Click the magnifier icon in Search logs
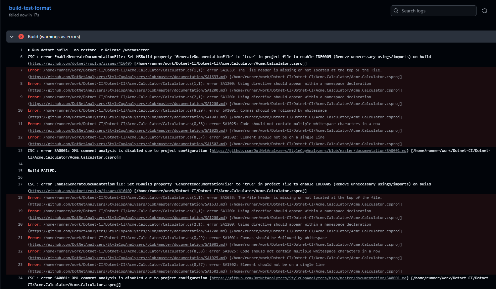This screenshot has width=496, height=289. (x=396, y=11)
